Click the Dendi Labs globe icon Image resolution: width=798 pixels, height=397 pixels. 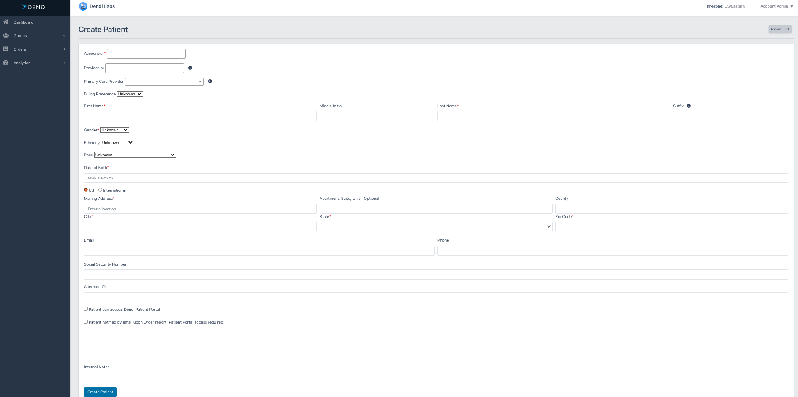coord(83,6)
